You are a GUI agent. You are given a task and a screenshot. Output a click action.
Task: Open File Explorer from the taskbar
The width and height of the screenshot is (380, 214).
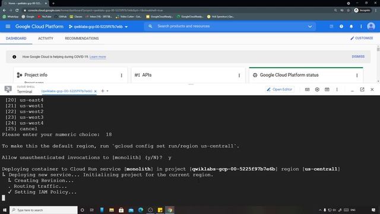(112, 210)
